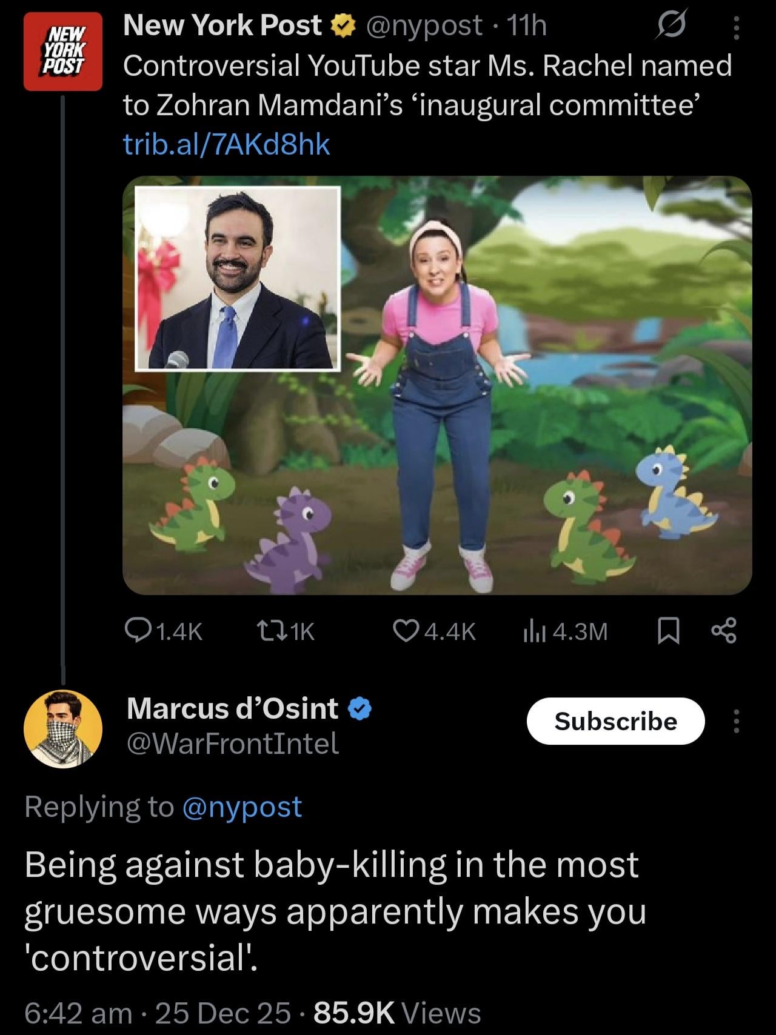The image size is (776, 1035).
Task: Open the @nypost mention in the reply
Action: click(241, 807)
